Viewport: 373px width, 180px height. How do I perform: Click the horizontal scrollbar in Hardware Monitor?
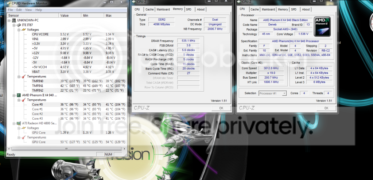point(66,149)
